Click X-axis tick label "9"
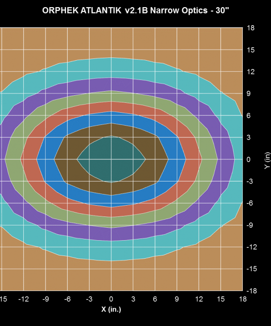 [177, 299]
